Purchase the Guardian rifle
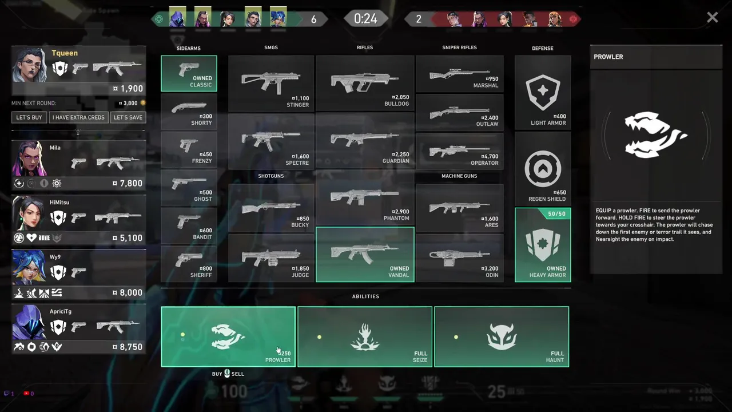This screenshot has width=732, height=412. click(x=365, y=141)
